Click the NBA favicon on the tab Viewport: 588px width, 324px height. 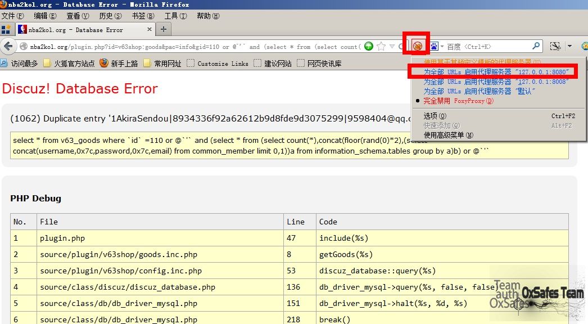click(x=22, y=29)
